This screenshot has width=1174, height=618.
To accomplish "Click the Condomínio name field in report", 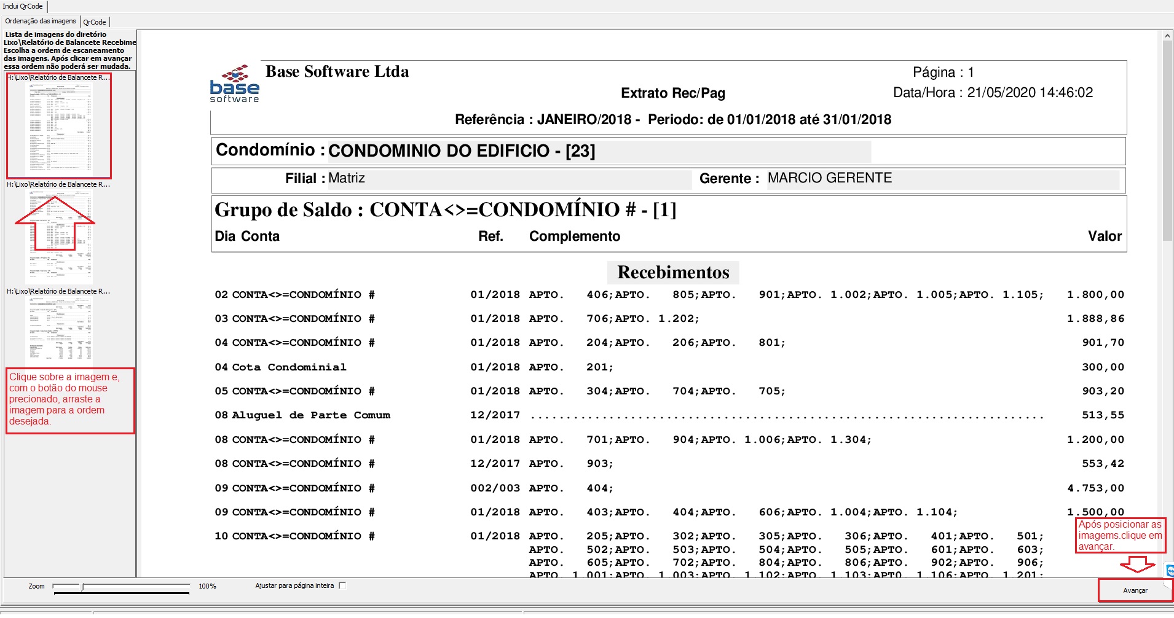I will tap(599, 151).
